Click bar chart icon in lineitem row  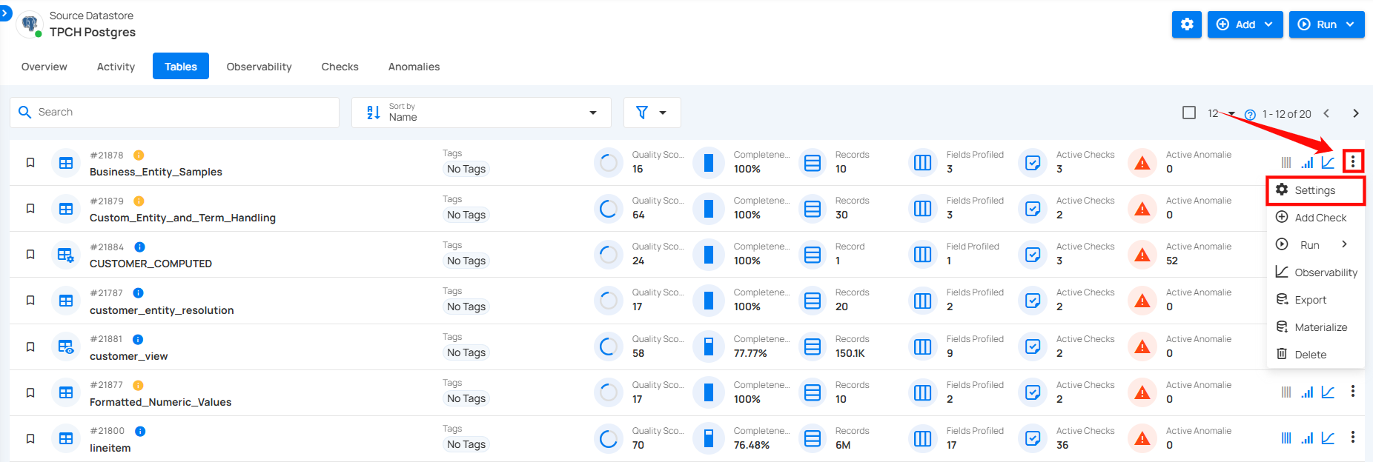(x=1307, y=438)
